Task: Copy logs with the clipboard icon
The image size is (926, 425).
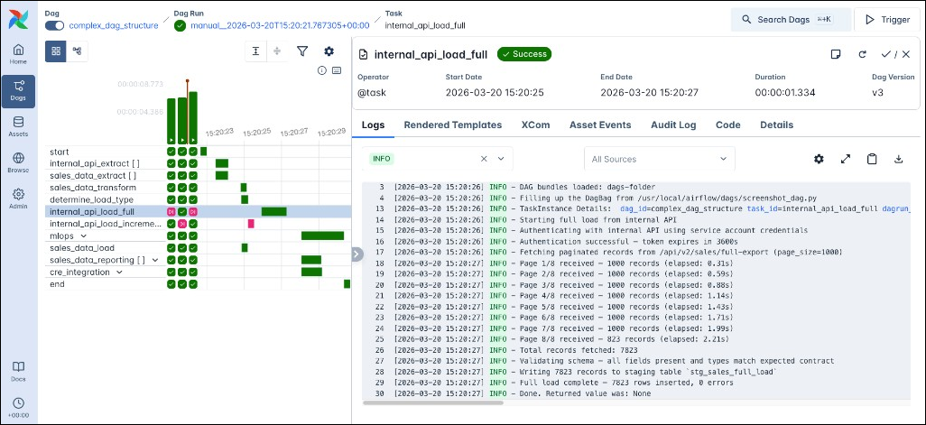Action: tap(872, 159)
